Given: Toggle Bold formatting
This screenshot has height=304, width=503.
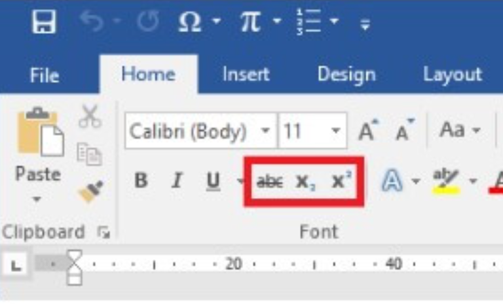Looking at the screenshot, I should tap(141, 180).
